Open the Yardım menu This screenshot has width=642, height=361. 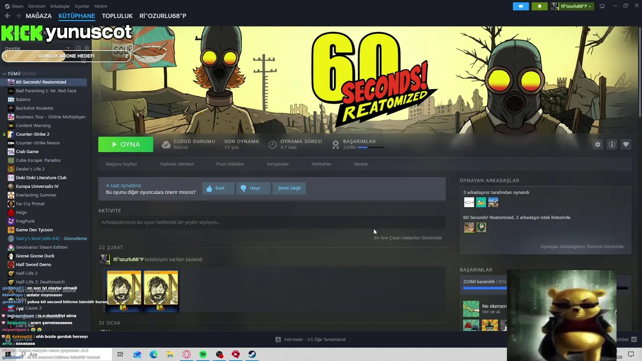click(x=100, y=6)
